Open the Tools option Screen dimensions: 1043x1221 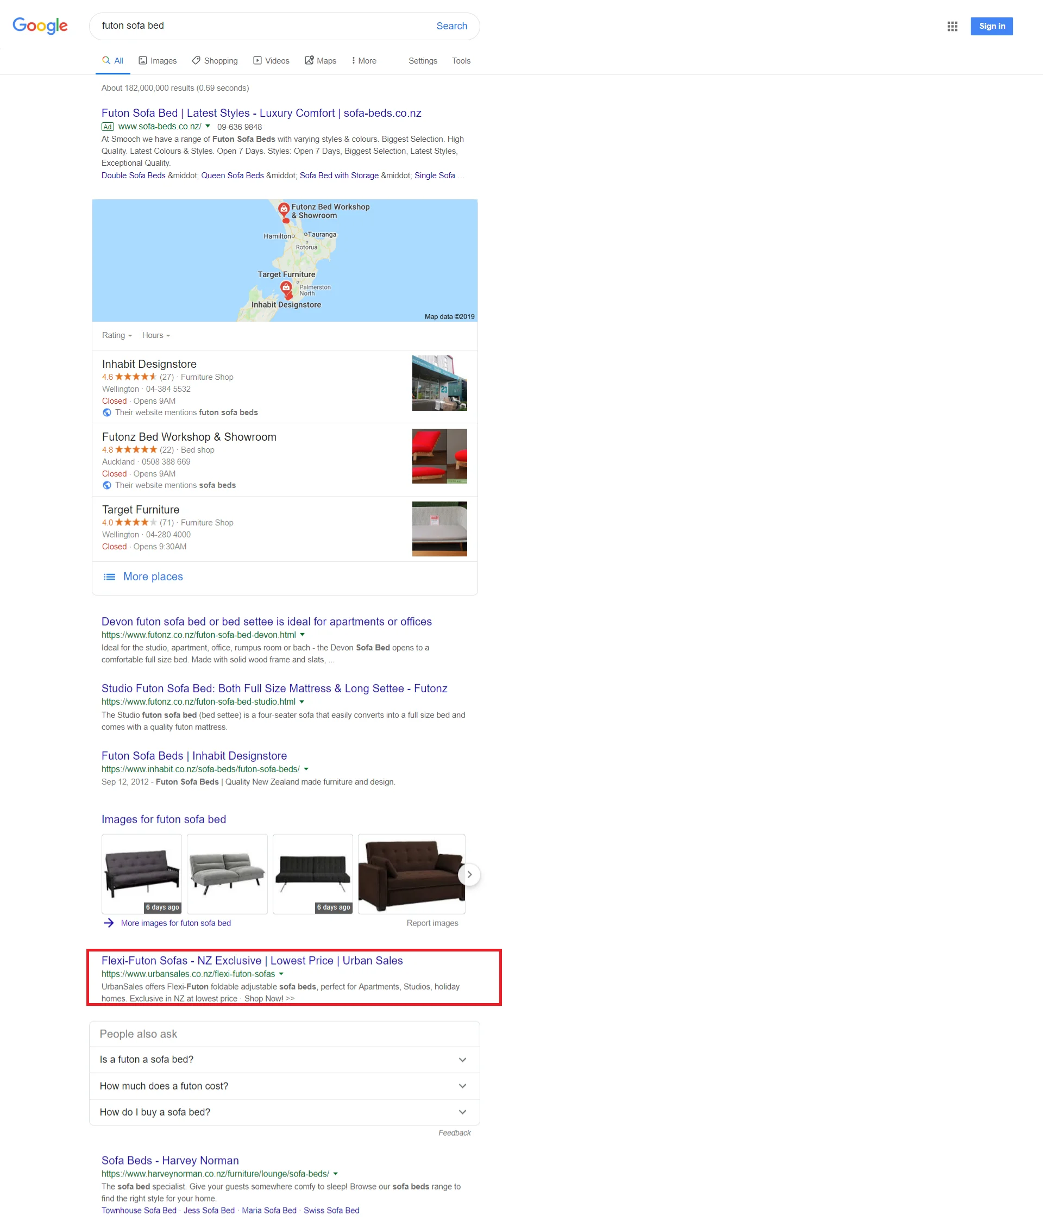[x=461, y=61]
